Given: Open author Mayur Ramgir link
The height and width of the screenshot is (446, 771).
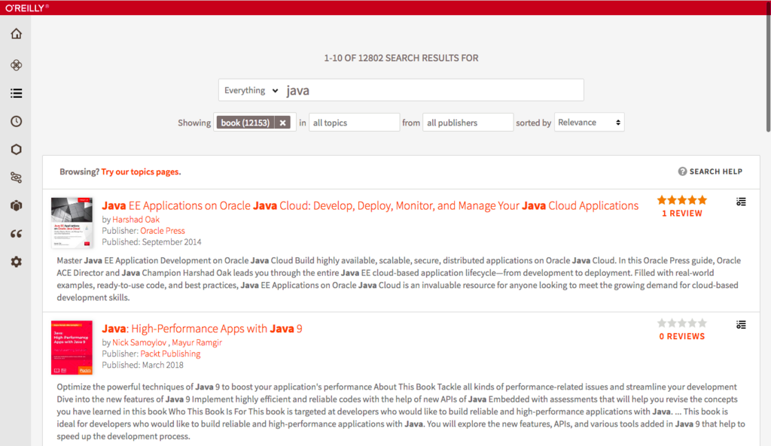Looking at the screenshot, I should [197, 342].
